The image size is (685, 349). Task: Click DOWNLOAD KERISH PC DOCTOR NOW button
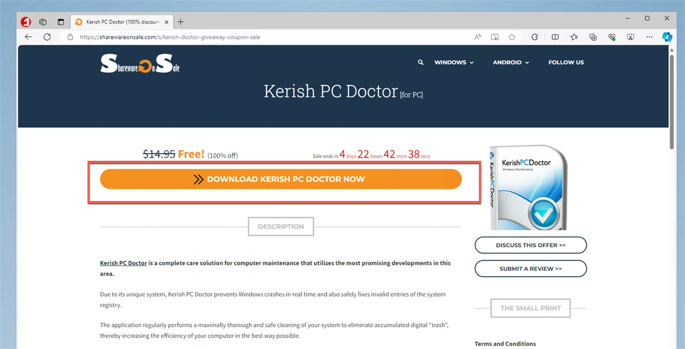(x=281, y=179)
